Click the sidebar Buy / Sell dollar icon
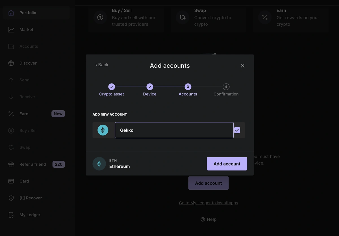 coord(11,131)
